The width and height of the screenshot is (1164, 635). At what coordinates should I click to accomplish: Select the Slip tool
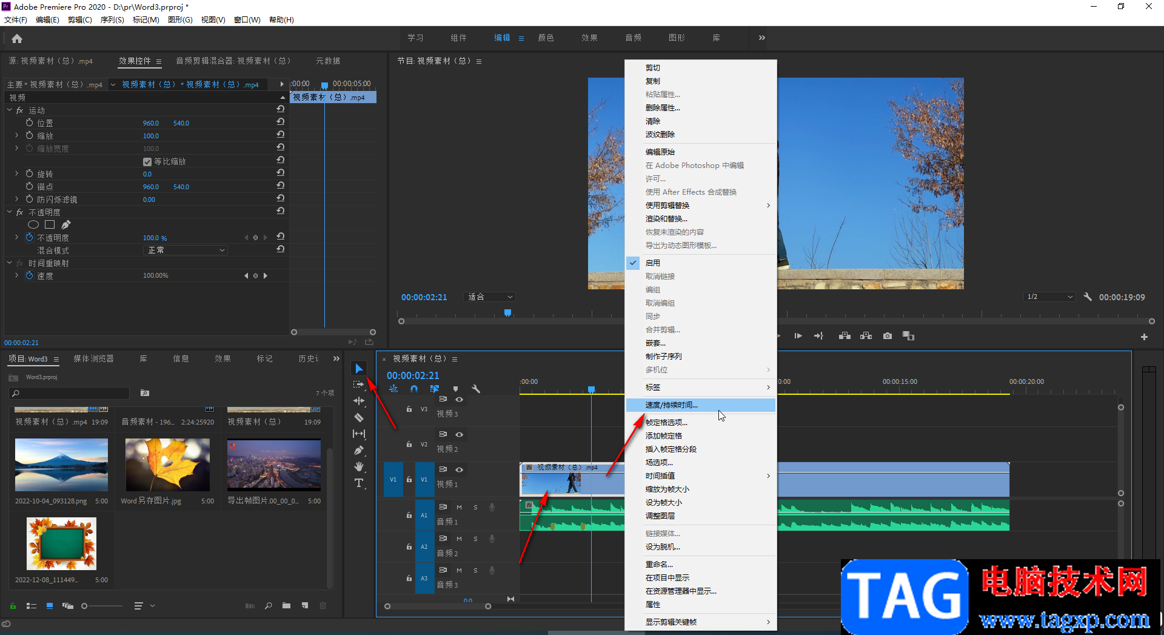359,434
